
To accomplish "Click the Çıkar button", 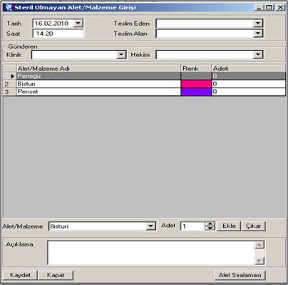I will [x=254, y=226].
